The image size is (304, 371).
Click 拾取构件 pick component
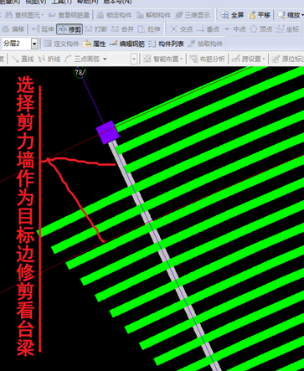205,44
